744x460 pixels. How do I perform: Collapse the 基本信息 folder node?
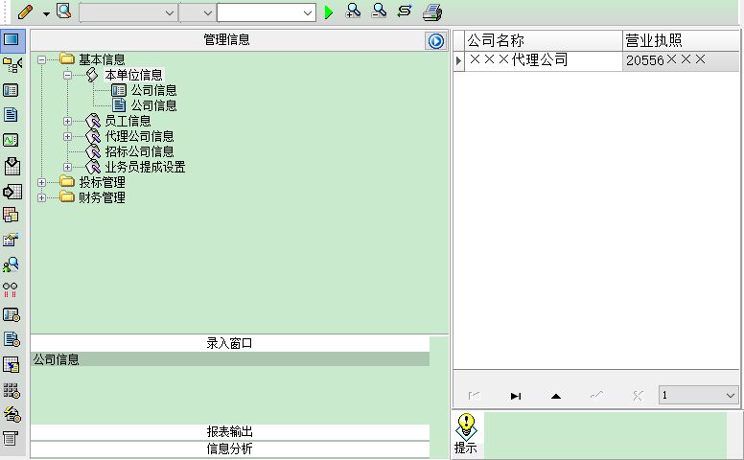point(42,59)
